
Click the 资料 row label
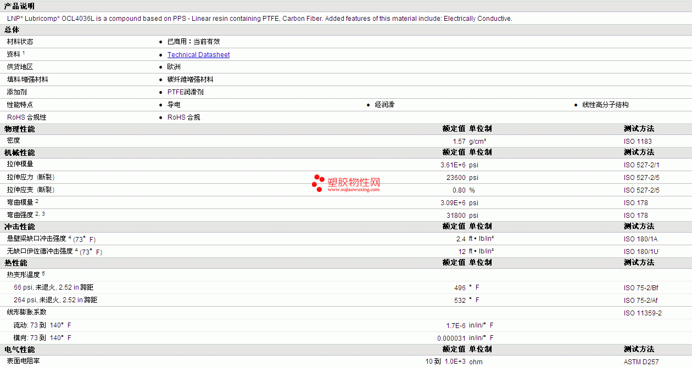[x=14, y=54]
